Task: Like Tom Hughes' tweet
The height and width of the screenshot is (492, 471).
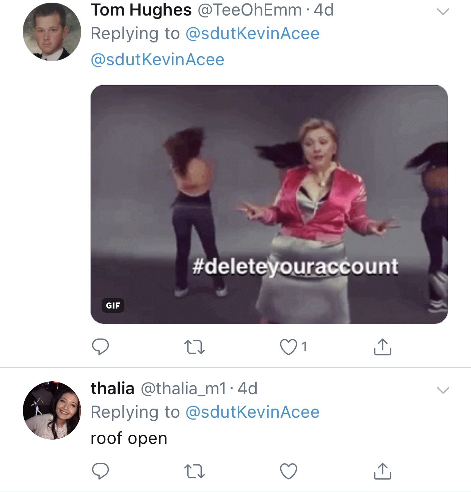Action: pos(289,346)
